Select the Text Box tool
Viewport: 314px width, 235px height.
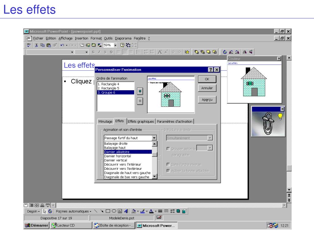pos(120,211)
